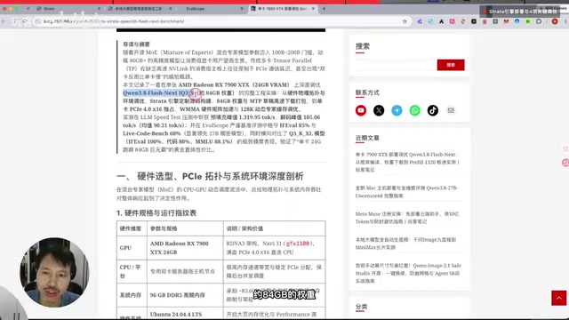The height and width of the screenshot is (320, 569).
Task: Click the gfx1100 code text
Action: [x=298, y=244]
